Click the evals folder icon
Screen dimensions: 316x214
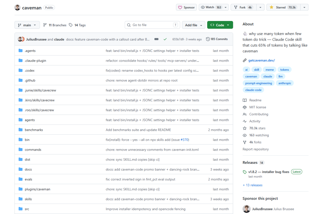click(x=20, y=179)
